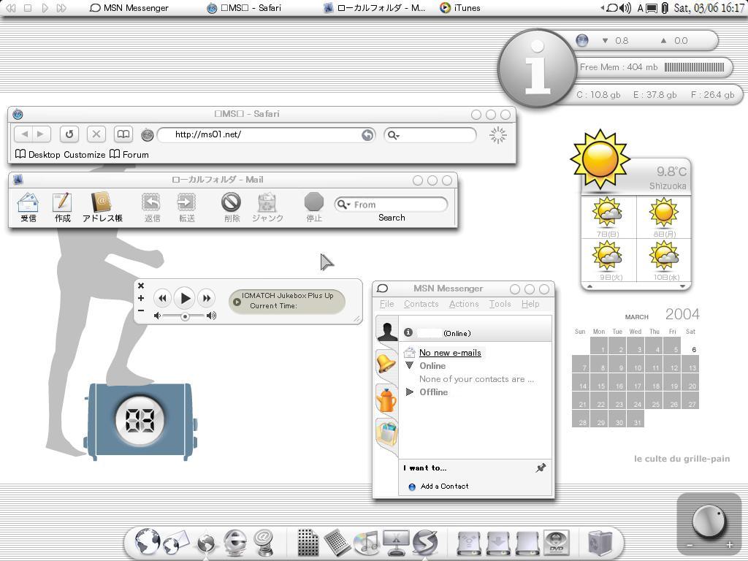Mute using the quiet speaker icon in jukebox player
Screen dimensions: 748x561
coord(158,316)
